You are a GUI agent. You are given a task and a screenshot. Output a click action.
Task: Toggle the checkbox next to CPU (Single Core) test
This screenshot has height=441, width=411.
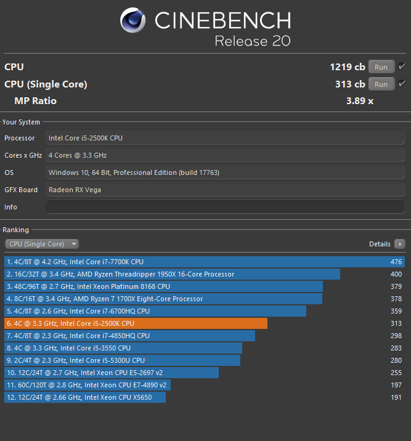coord(402,84)
